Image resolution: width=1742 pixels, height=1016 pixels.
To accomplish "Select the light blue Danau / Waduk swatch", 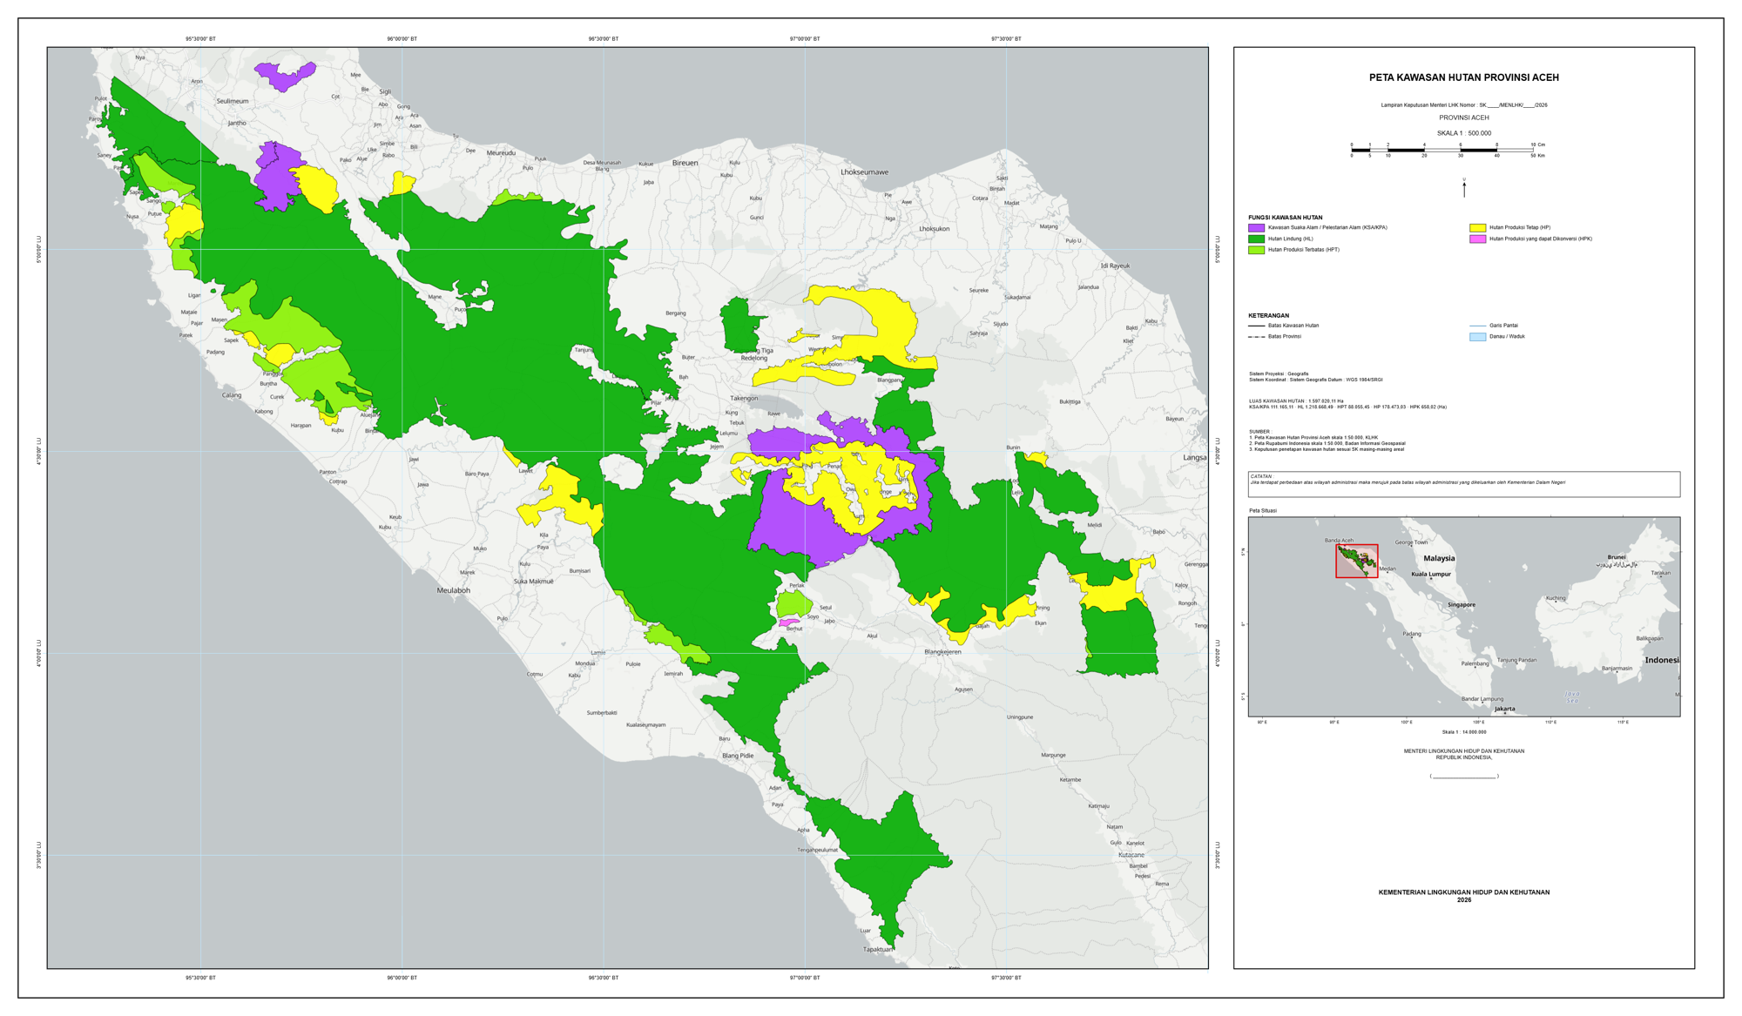I will pos(1477,337).
